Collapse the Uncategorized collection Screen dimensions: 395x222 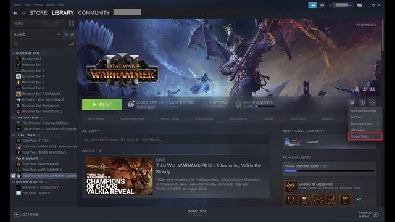14,182
